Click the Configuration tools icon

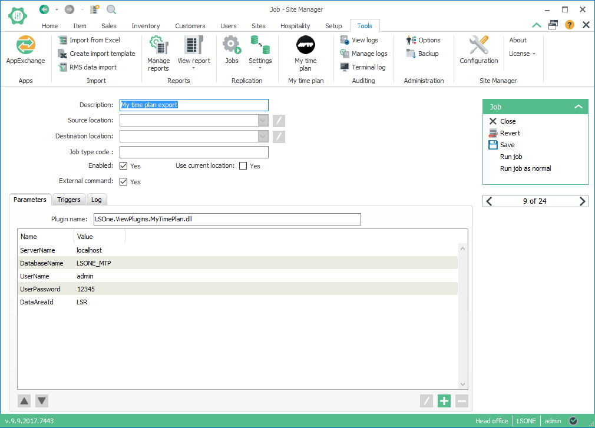coord(478,46)
